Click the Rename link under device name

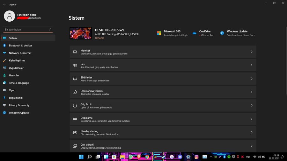click(99, 38)
